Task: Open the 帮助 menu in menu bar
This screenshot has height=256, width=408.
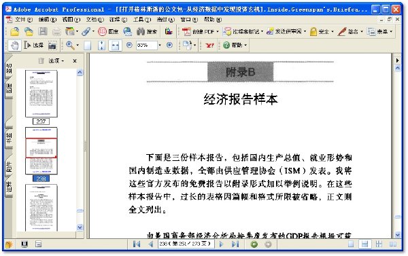Action: click(213, 20)
